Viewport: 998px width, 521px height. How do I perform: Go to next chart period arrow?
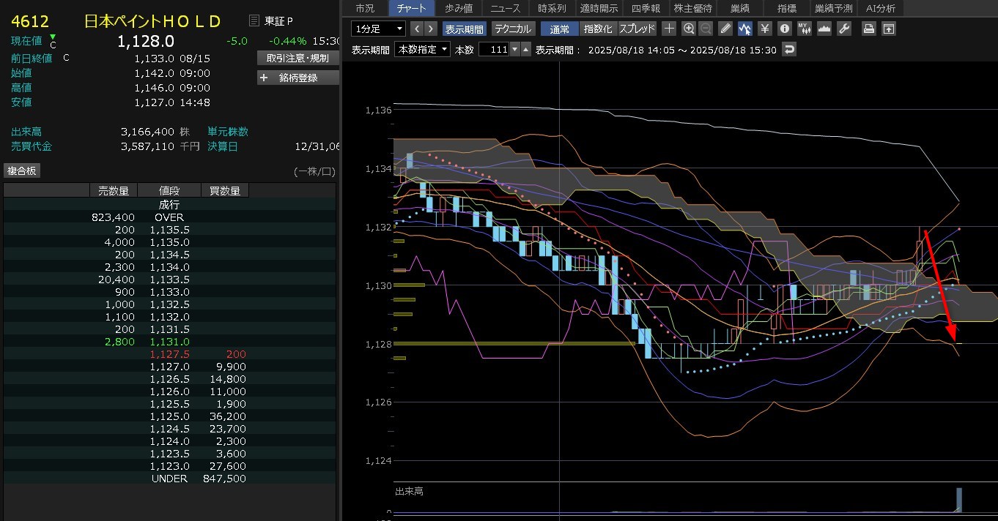point(431,29)
